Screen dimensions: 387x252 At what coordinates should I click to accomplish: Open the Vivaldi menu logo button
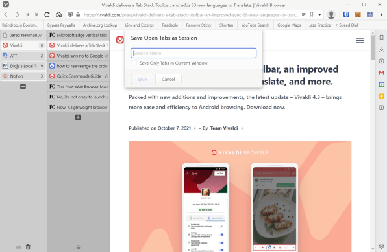[x=6, y=5]
